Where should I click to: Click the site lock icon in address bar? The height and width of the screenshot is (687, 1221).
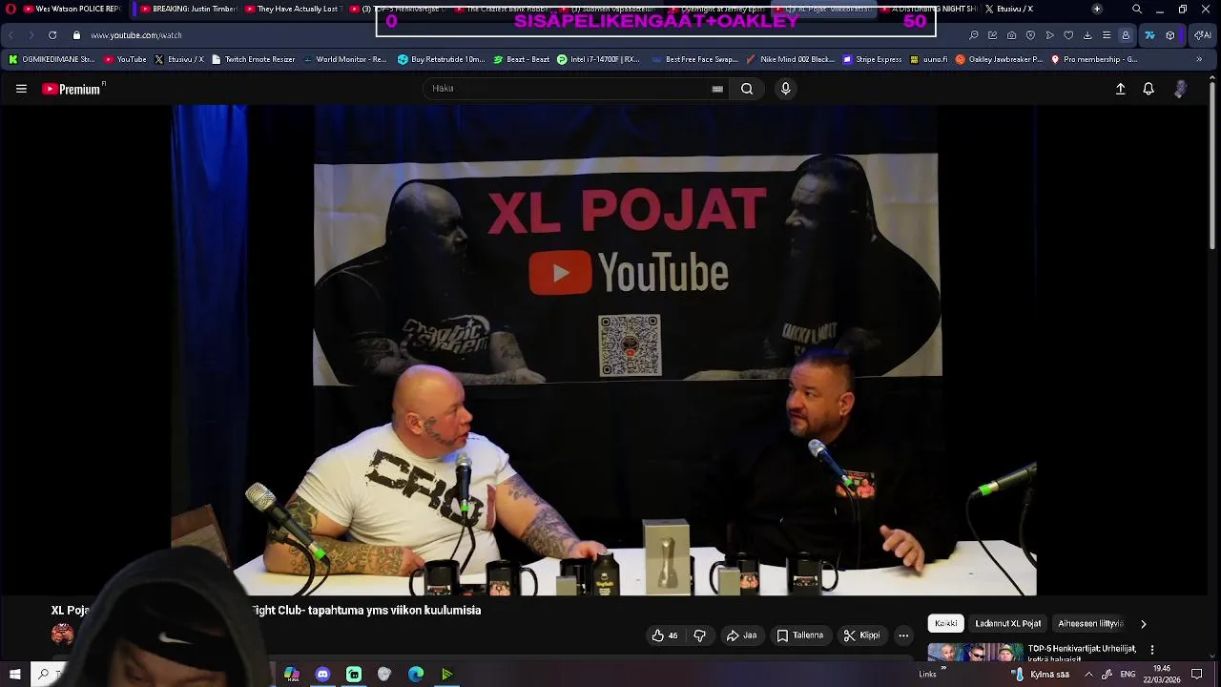pos(76,35)
